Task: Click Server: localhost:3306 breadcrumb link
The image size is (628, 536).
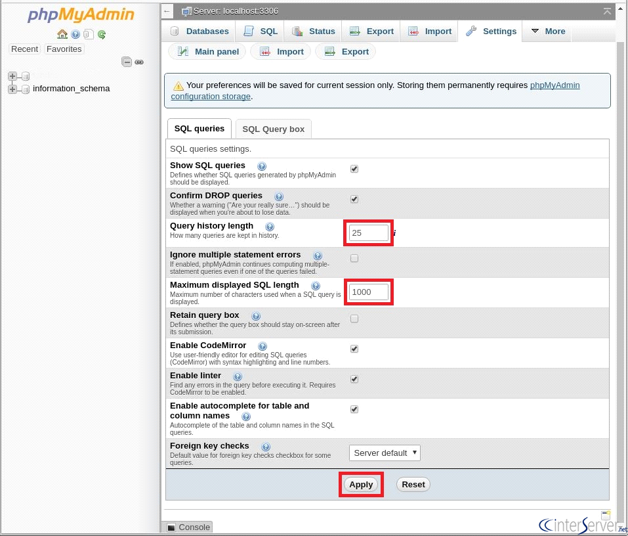Action: point(236,11)
